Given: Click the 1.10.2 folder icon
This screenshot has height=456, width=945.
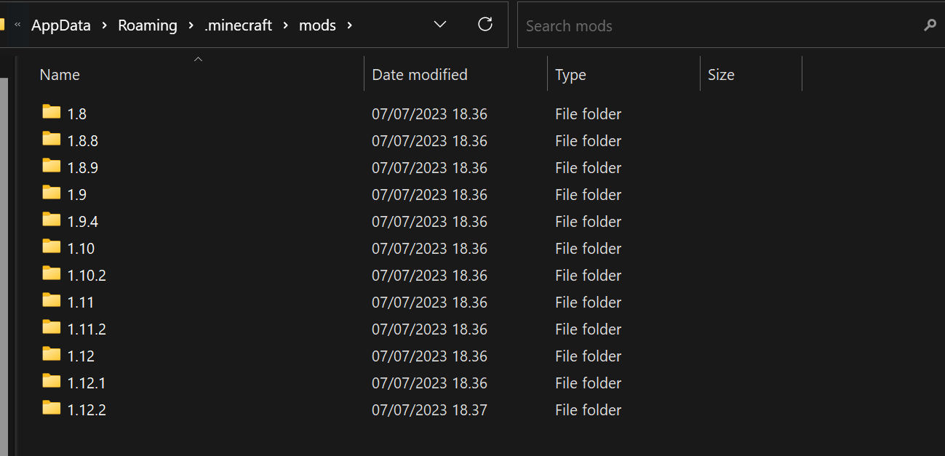Looking at the screenshot, I should click(x=52, y=273).
